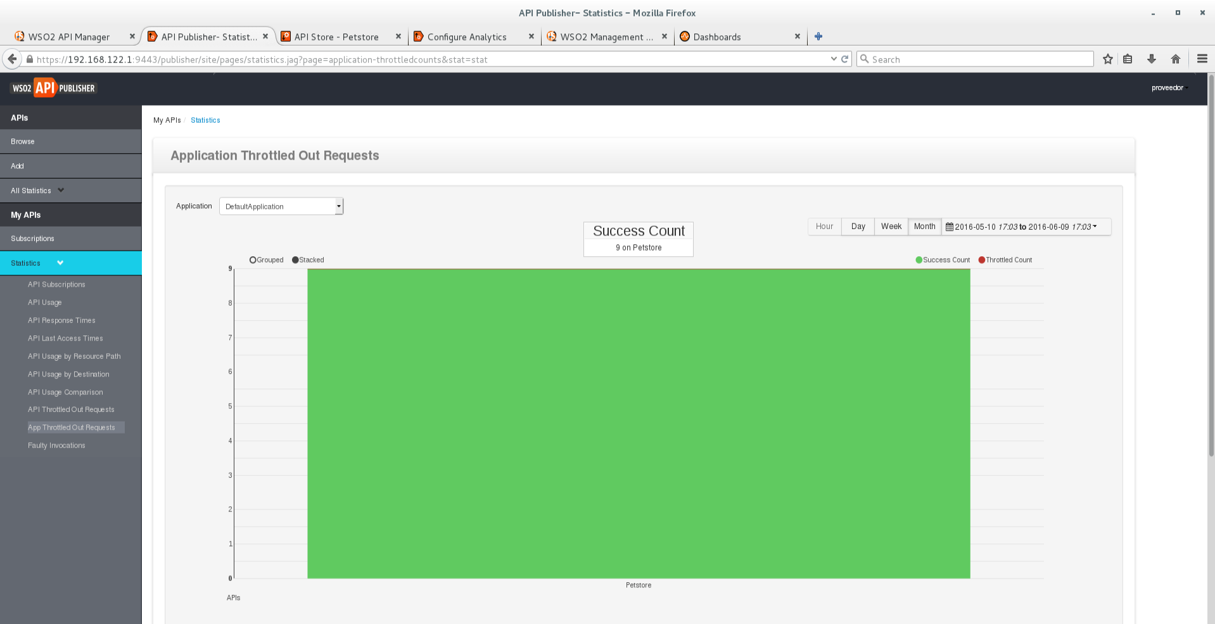Click the address bar URL field

[431, 59]
